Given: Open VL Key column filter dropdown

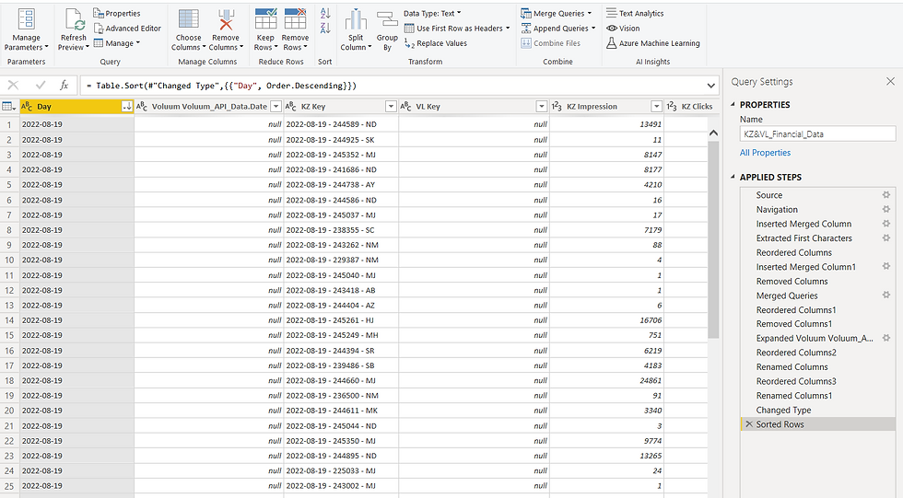Looking at the screenshot, I should (542, 107).
